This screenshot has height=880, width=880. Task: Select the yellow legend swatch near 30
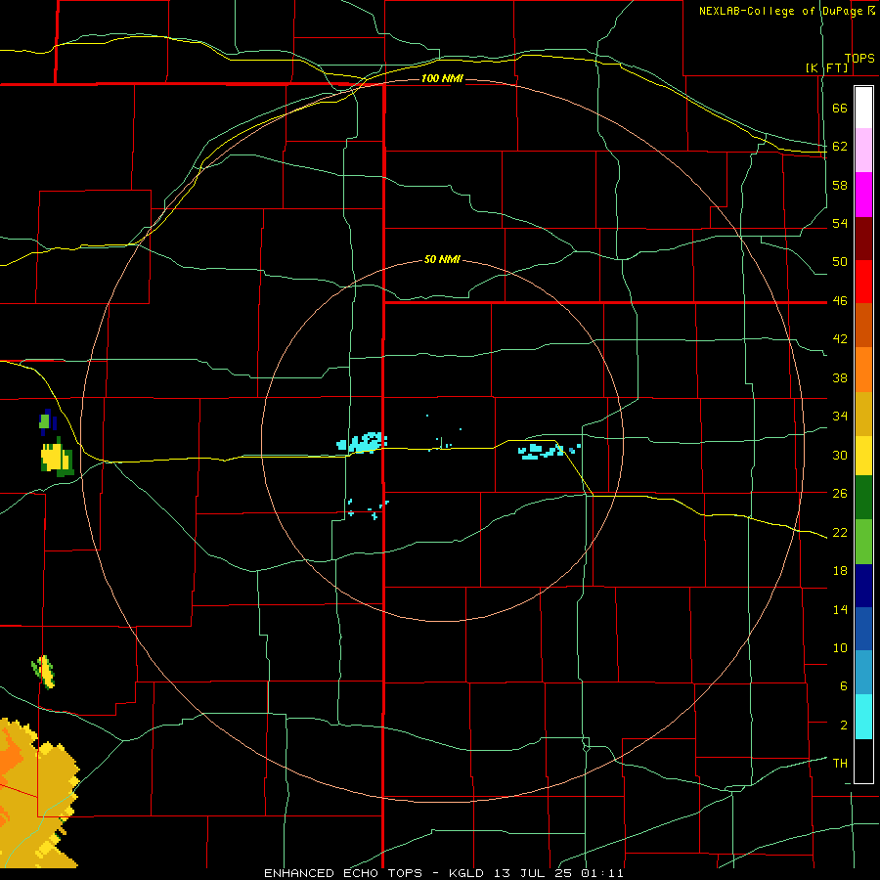coord(863,456)
